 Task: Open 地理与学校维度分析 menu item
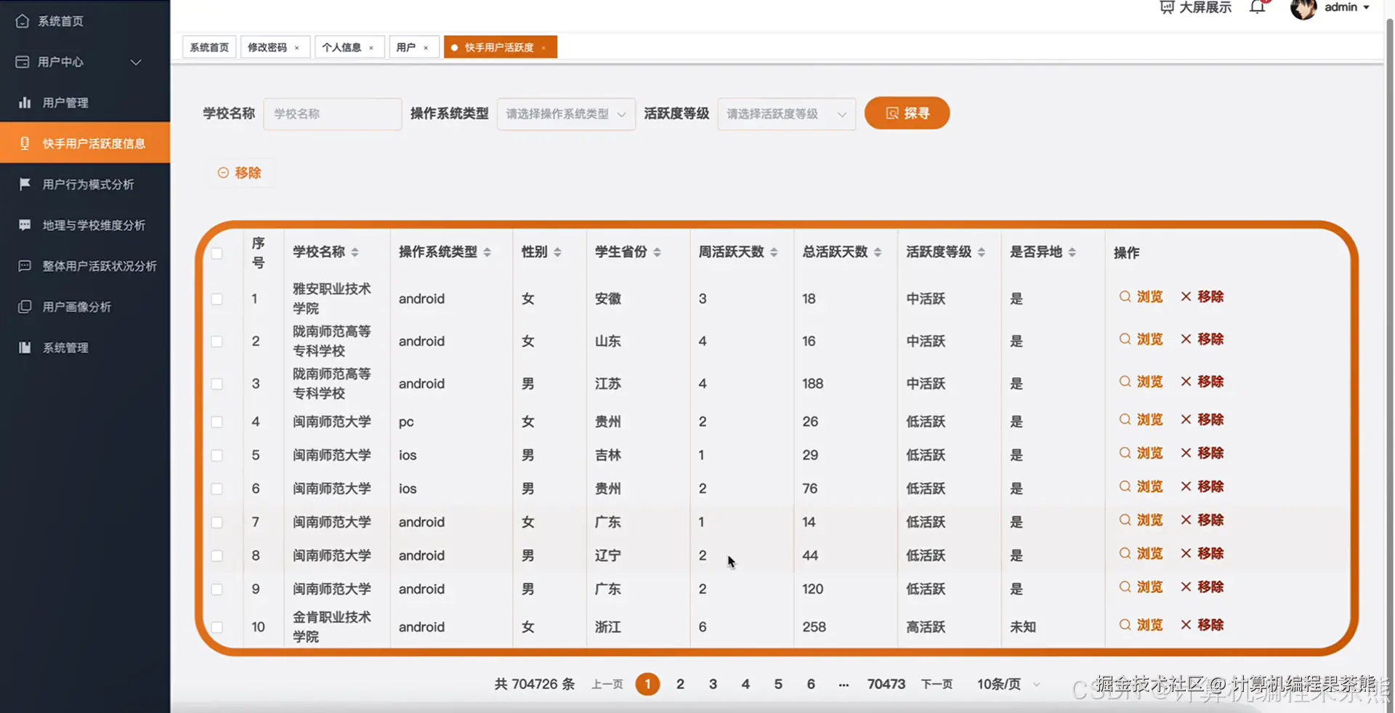(x=85, y=225)
